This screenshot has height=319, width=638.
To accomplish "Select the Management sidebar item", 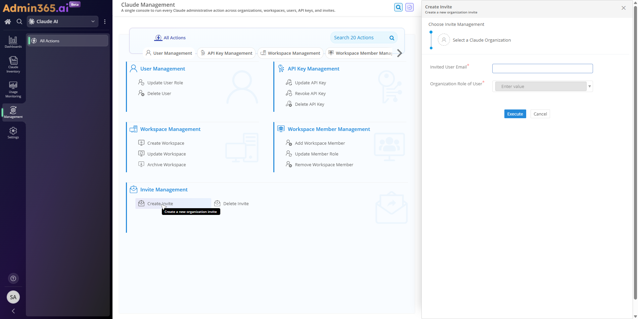I will pos(13,112).
